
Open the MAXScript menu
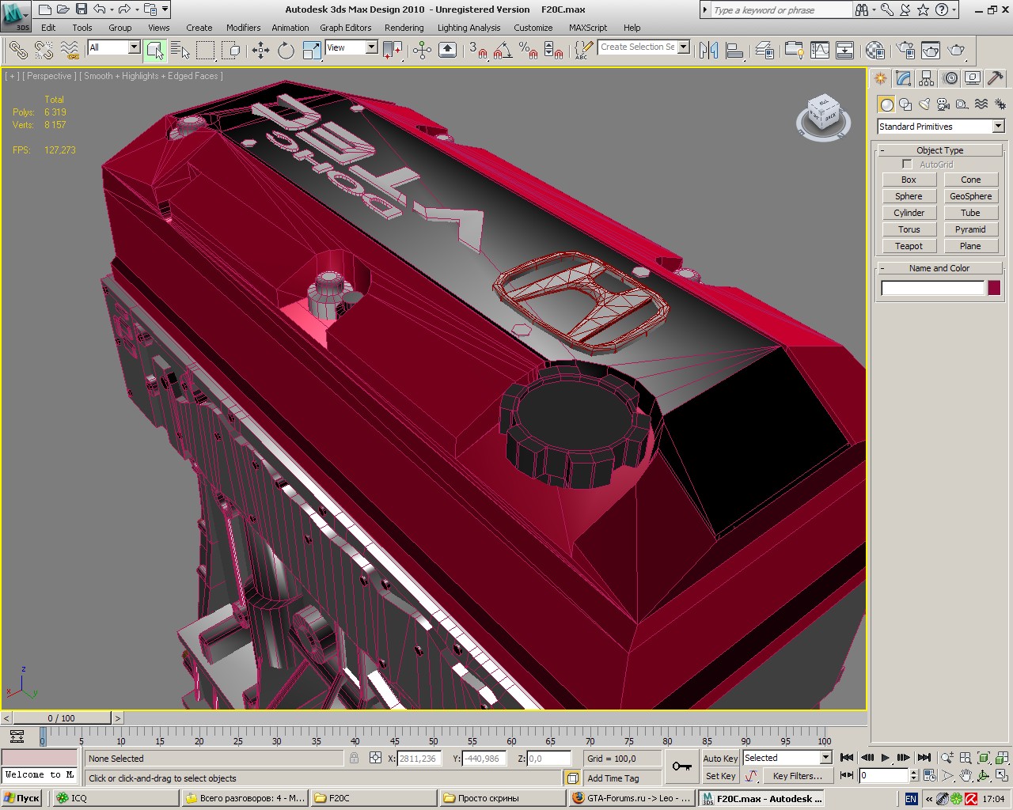588,28
